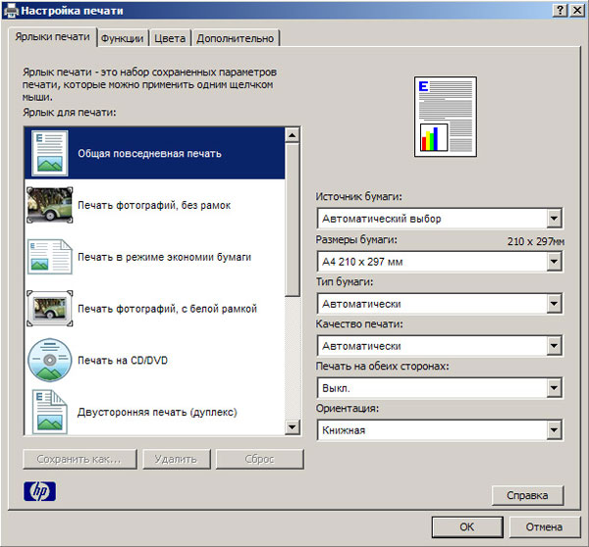Screen dimensions: 589x547
Task: Click the borderless photo printing car thumbnail icon
Action: point(50,205)
